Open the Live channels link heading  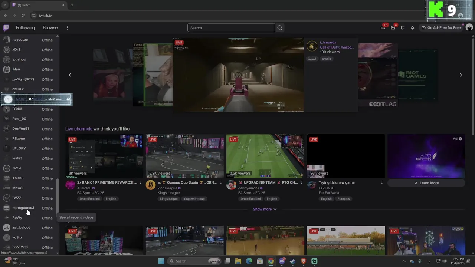pos(79,129)
